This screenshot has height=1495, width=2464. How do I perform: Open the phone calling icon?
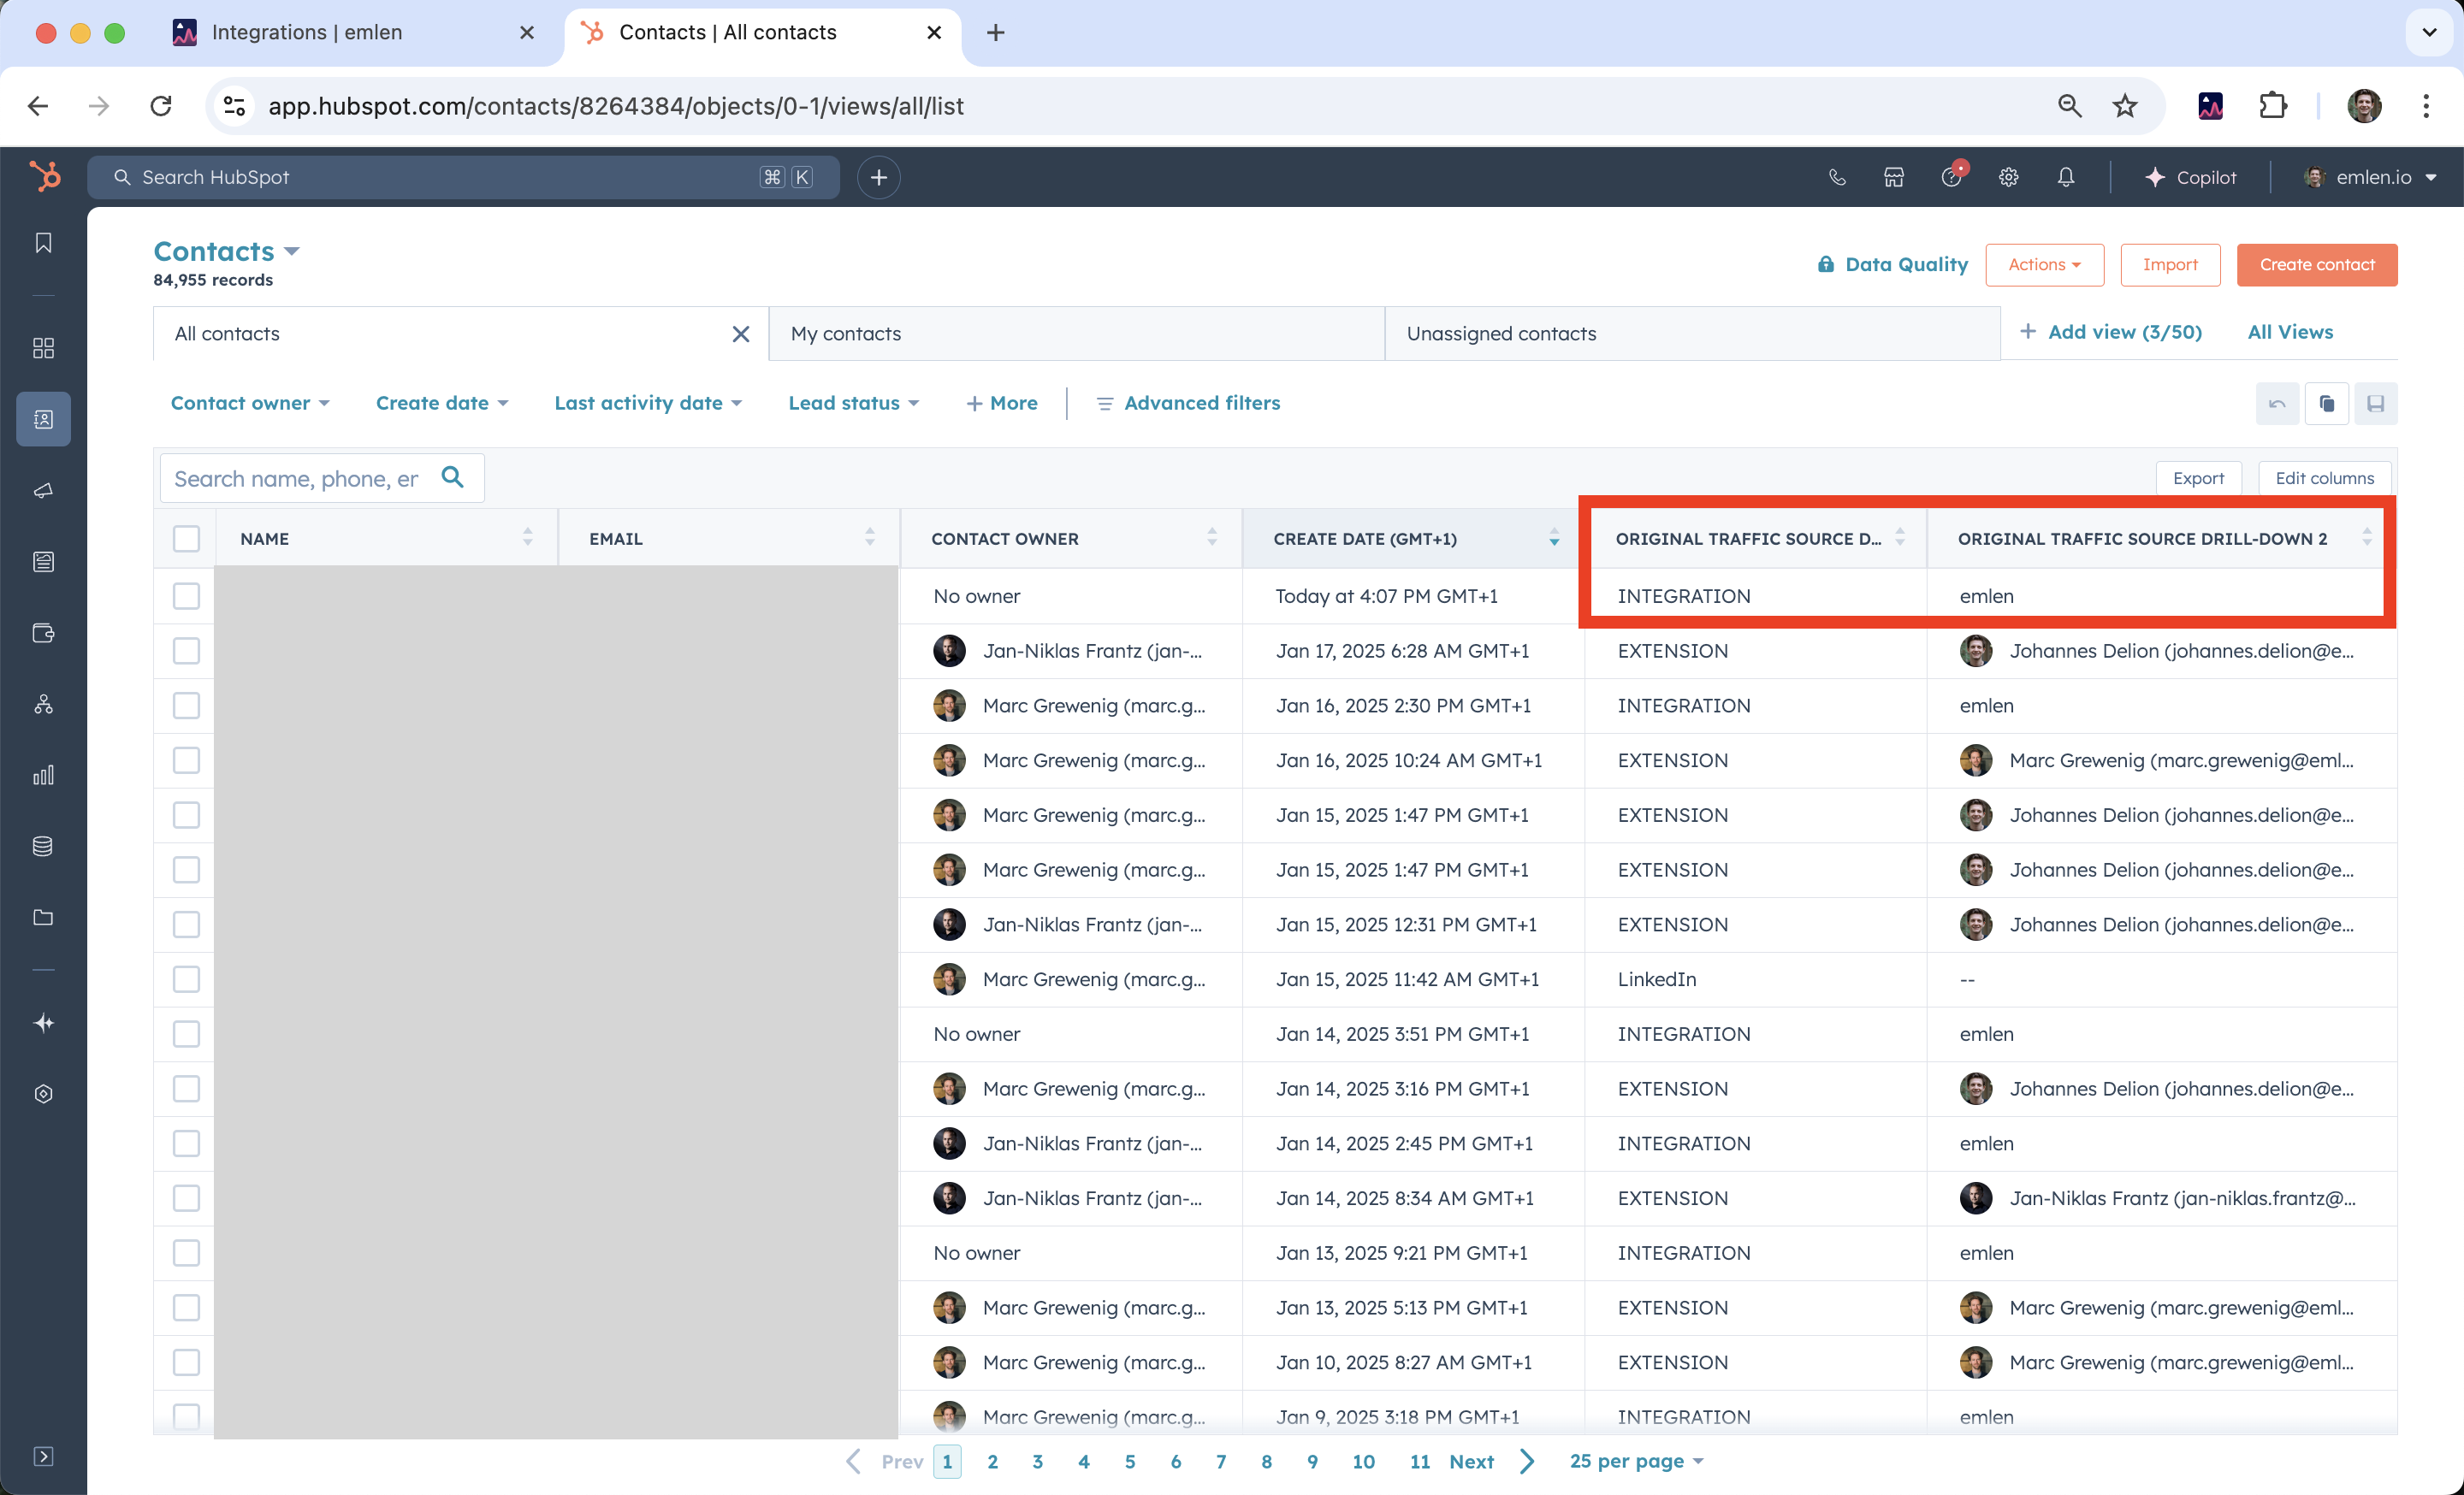click(x=1837, y=177)
